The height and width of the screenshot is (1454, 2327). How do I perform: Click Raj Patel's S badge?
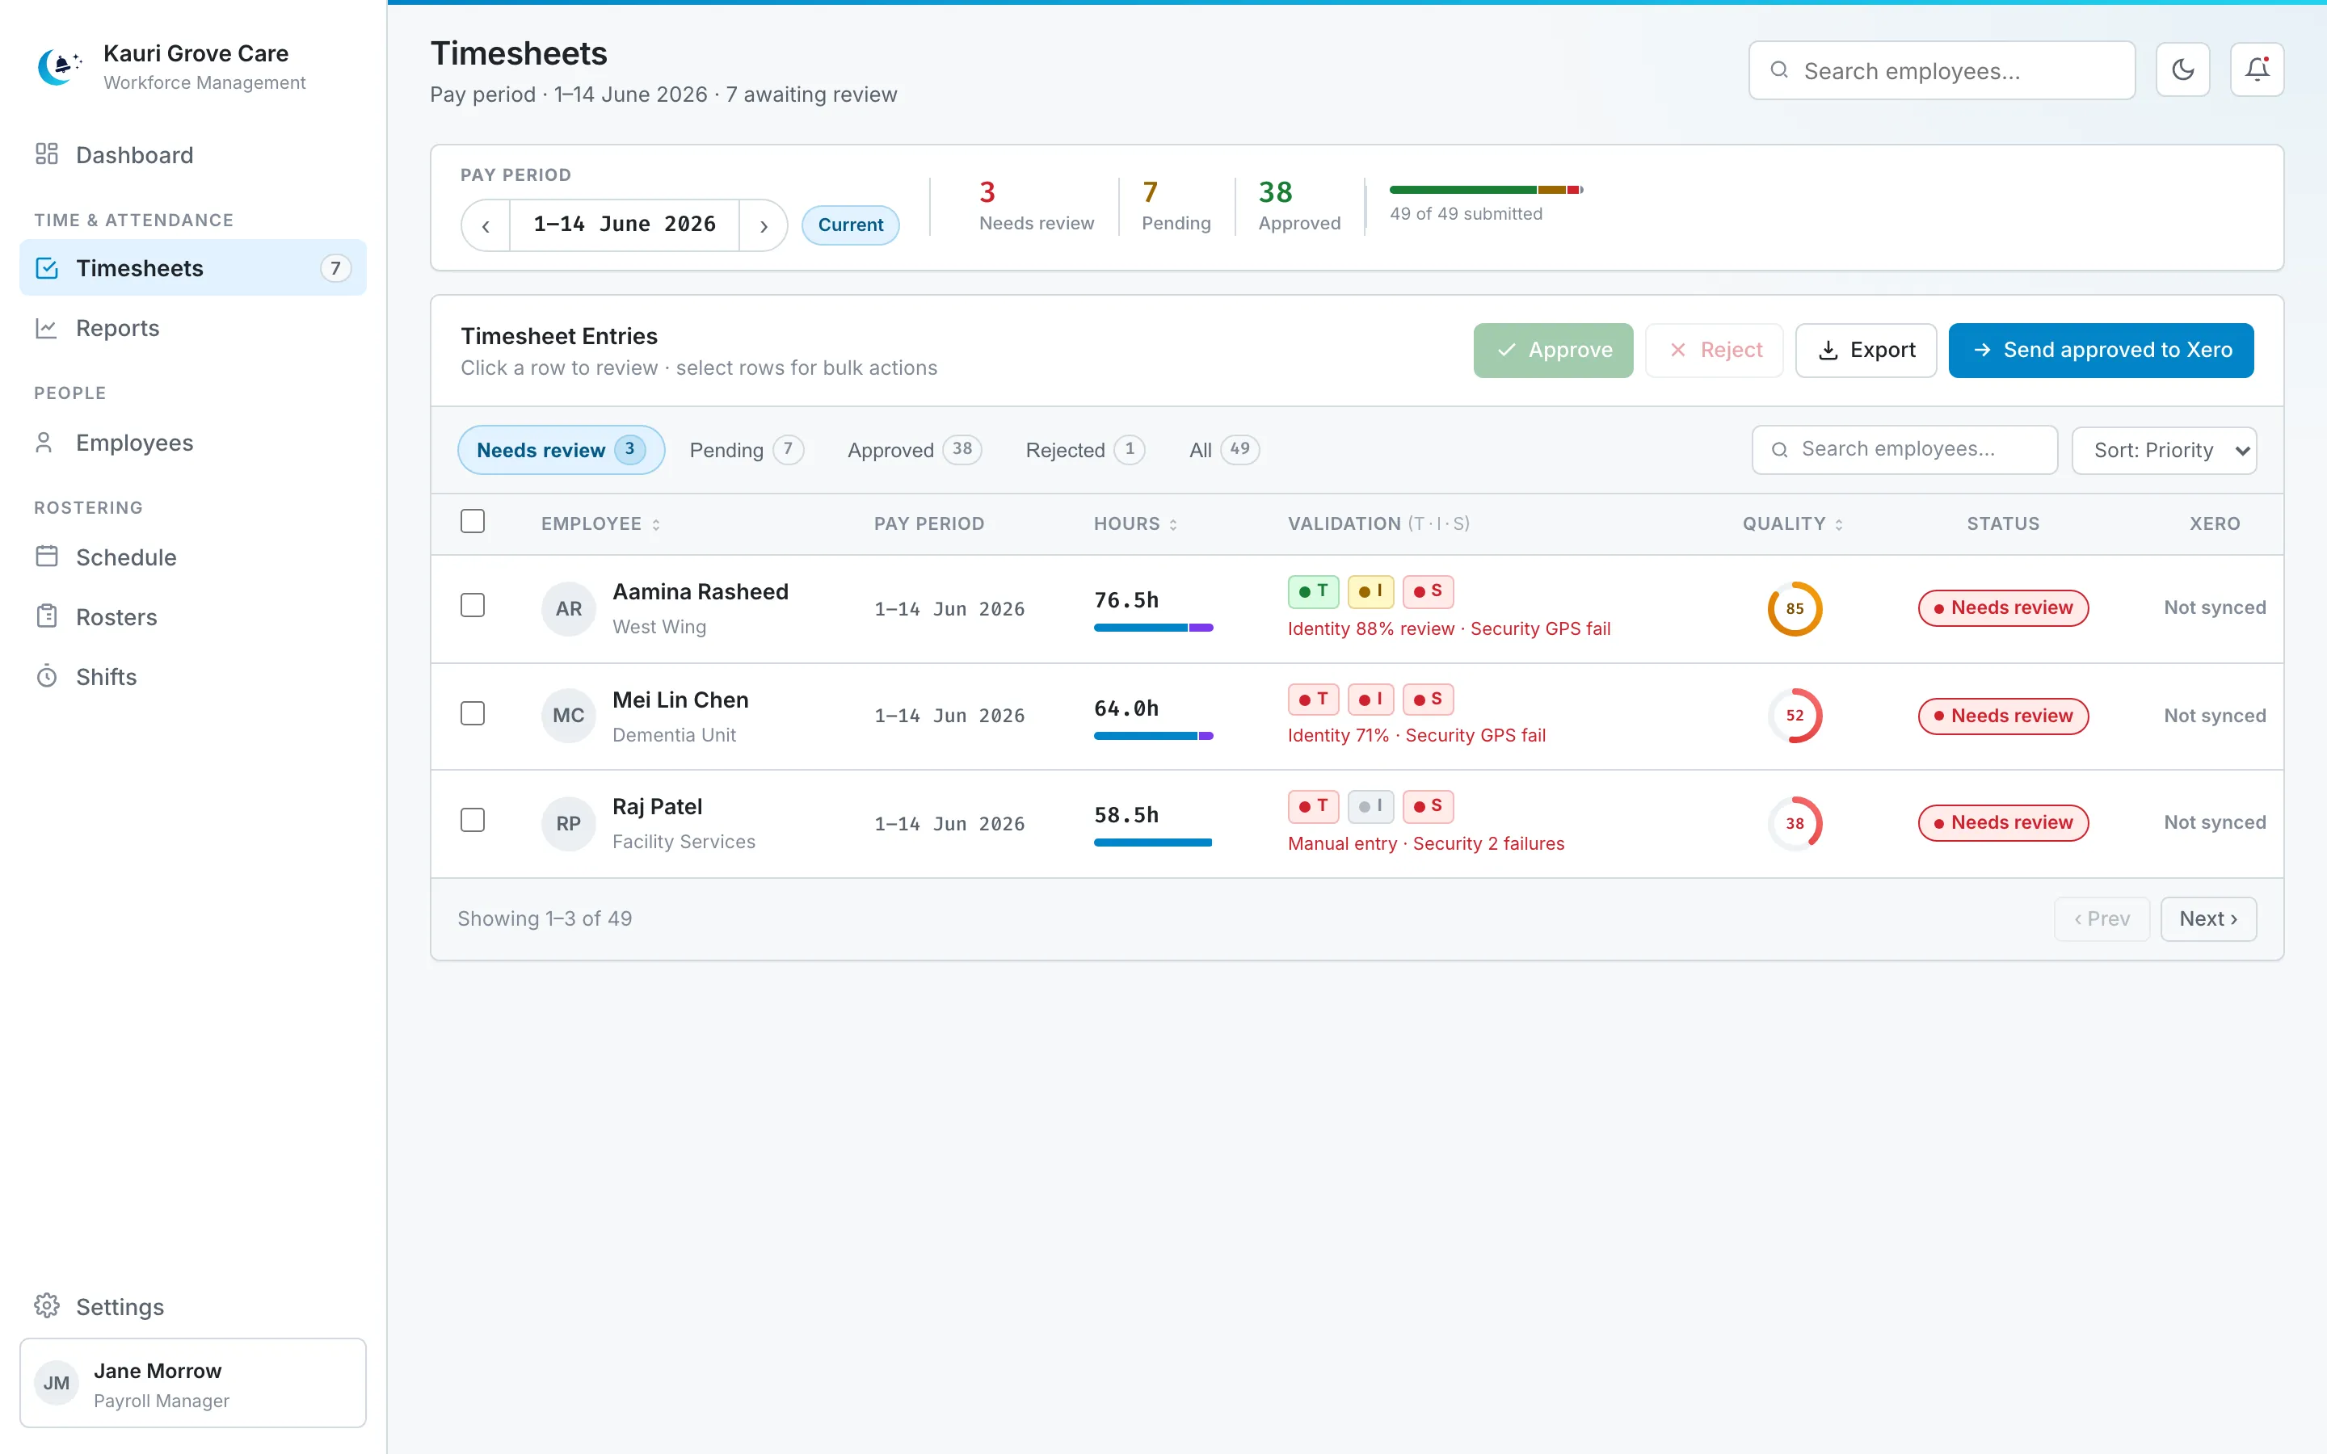(1428, 806)
